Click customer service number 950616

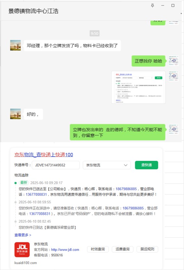coord(57,255)
